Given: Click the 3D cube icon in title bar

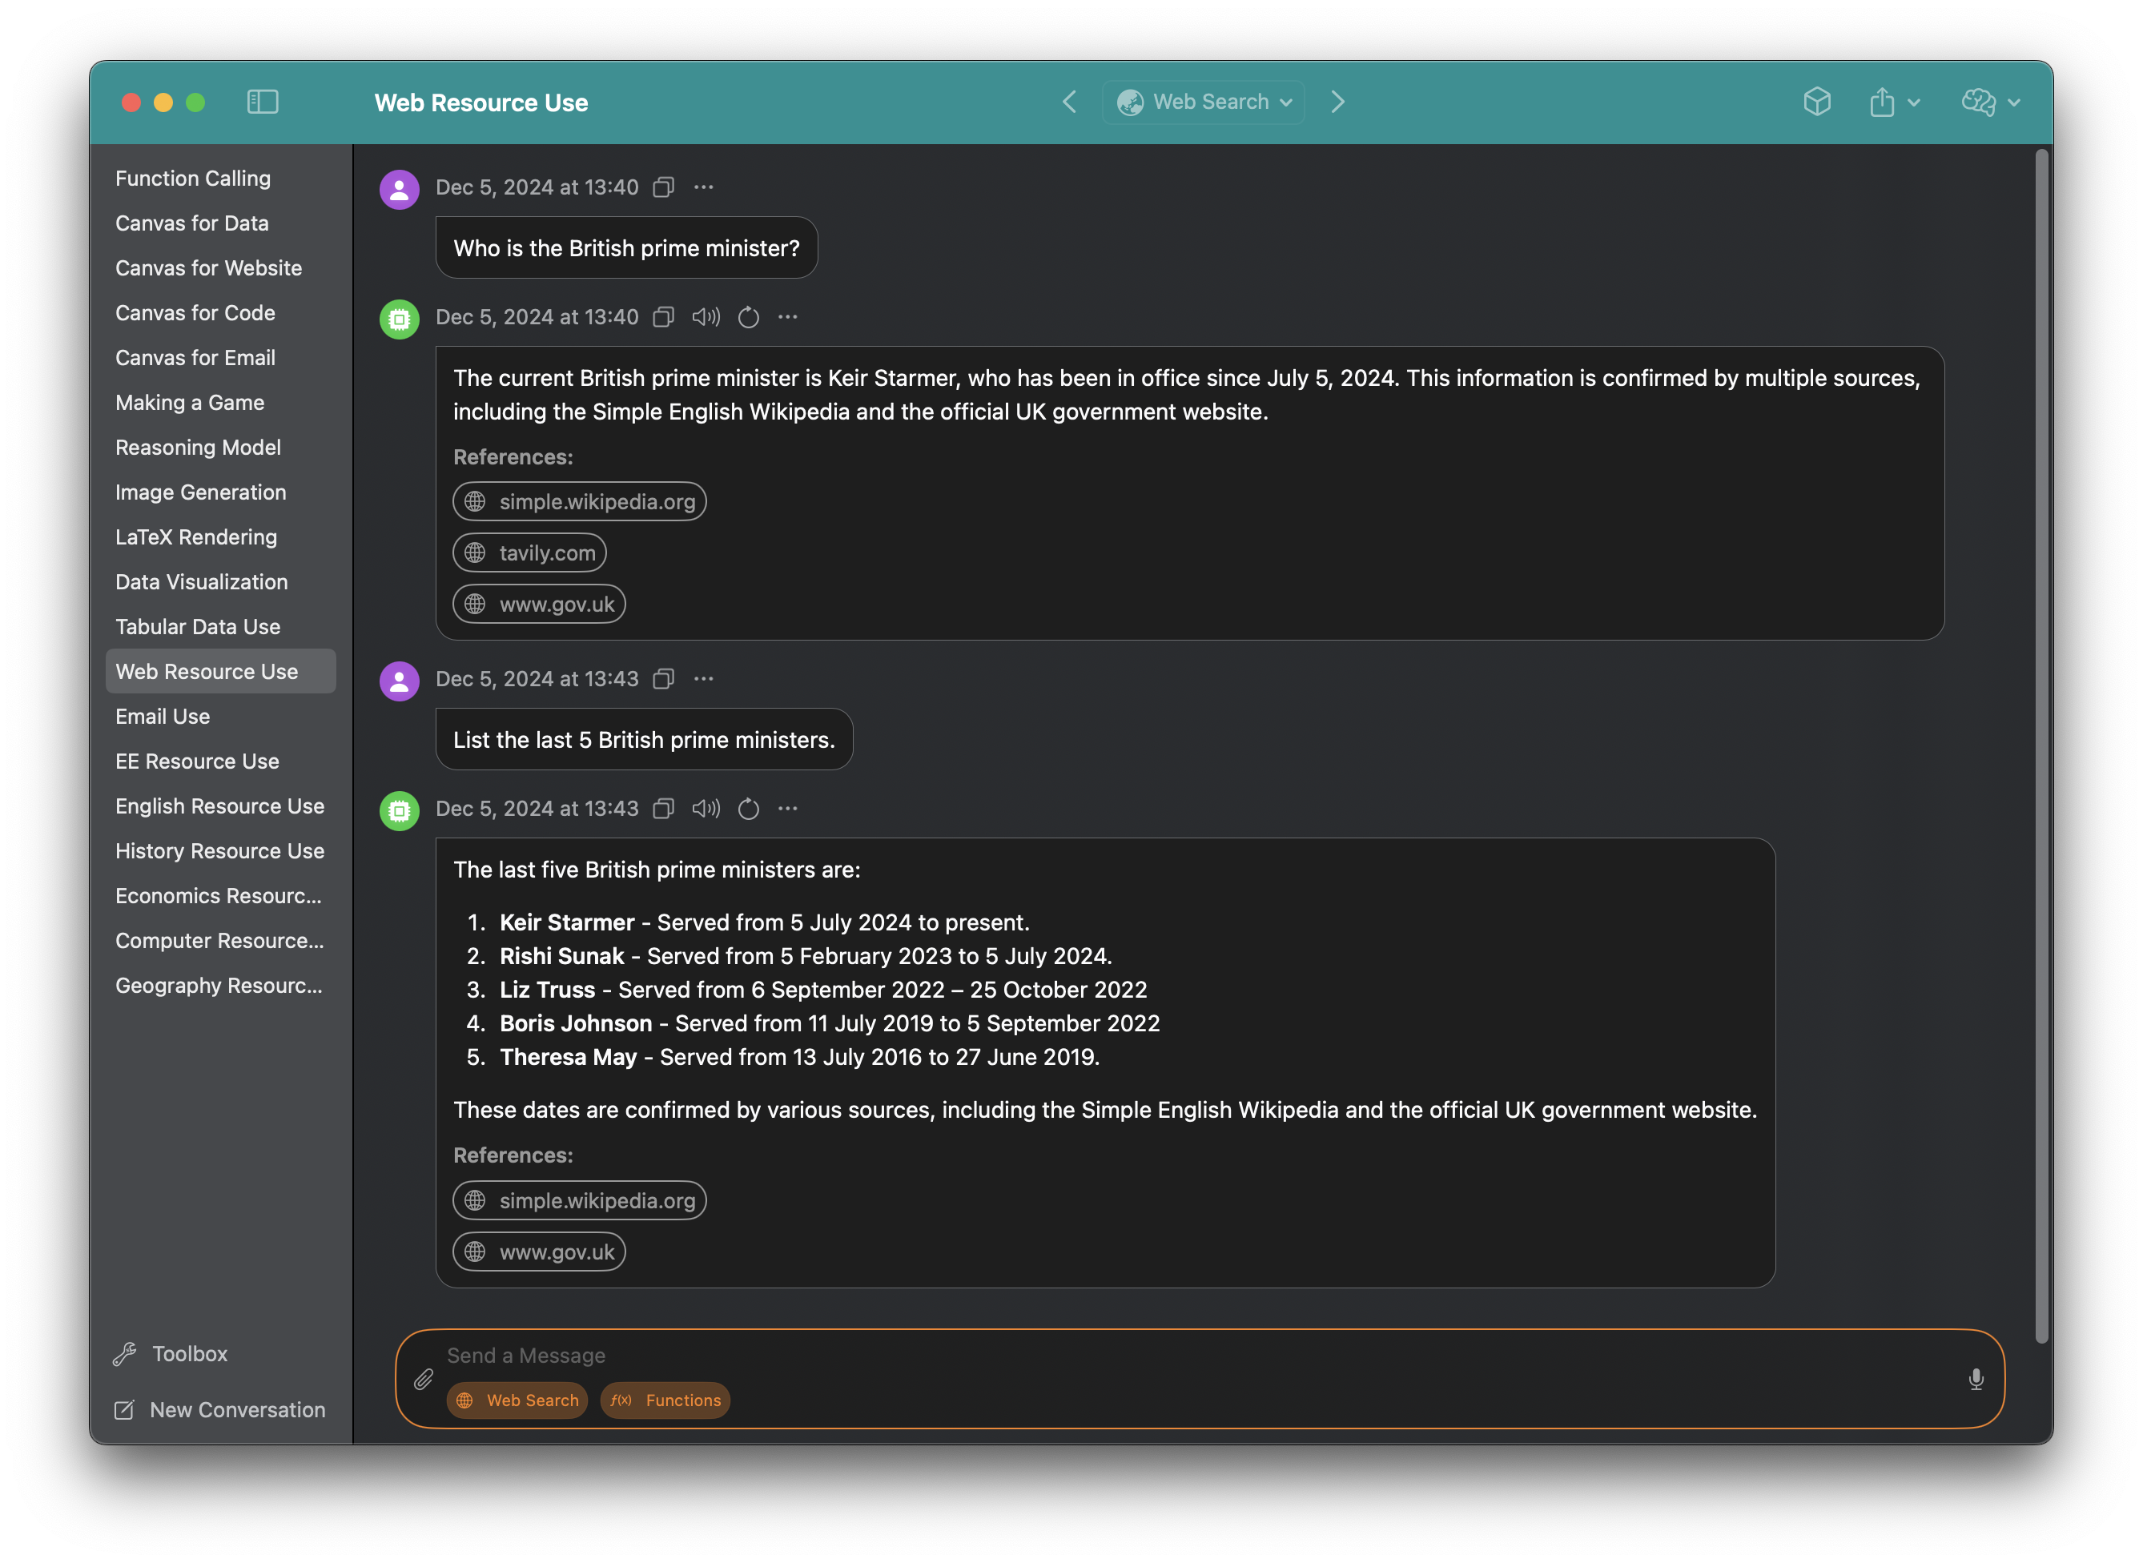Looking at the screenshot, I should point(1816,101).
